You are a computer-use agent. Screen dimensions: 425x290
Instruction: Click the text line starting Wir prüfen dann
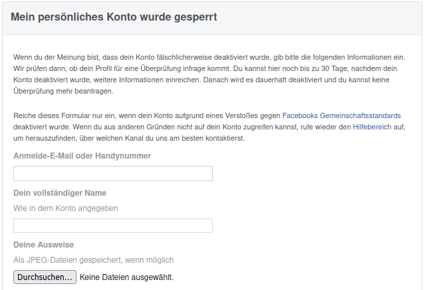tap(205, 68)
